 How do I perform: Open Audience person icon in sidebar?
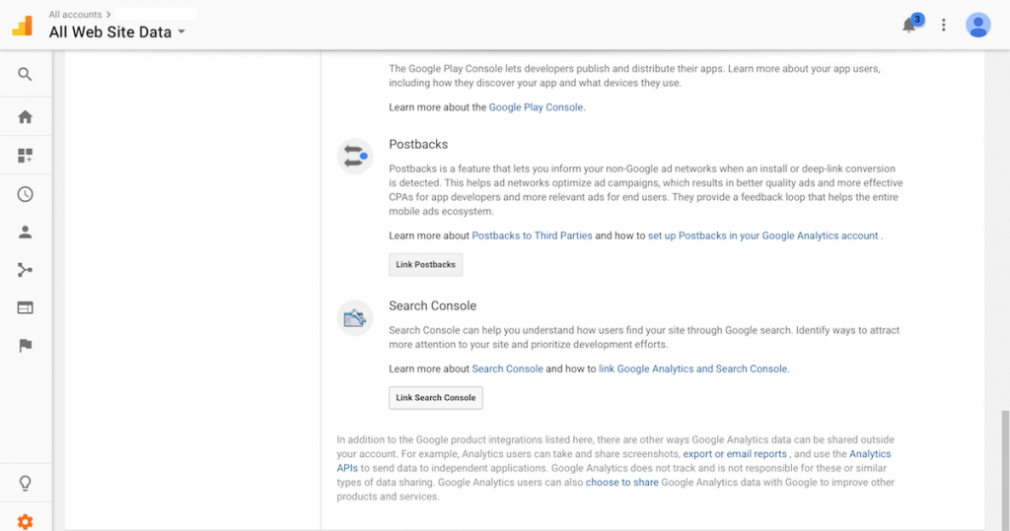25,232
